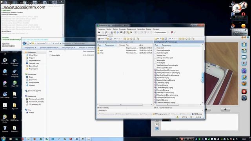Select Sounds.plist in remote panel
This screenshot has width=251, height=141.
[161, 60]
